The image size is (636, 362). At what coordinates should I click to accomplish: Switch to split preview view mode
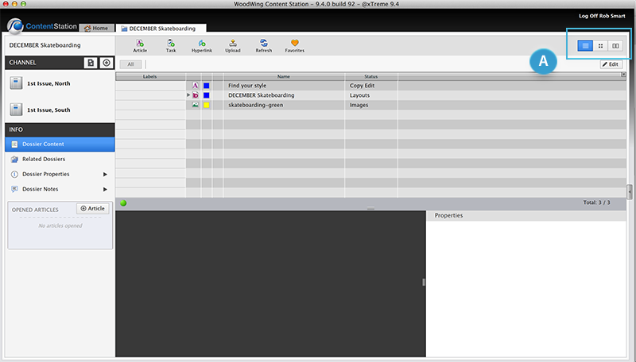[615, 46]
